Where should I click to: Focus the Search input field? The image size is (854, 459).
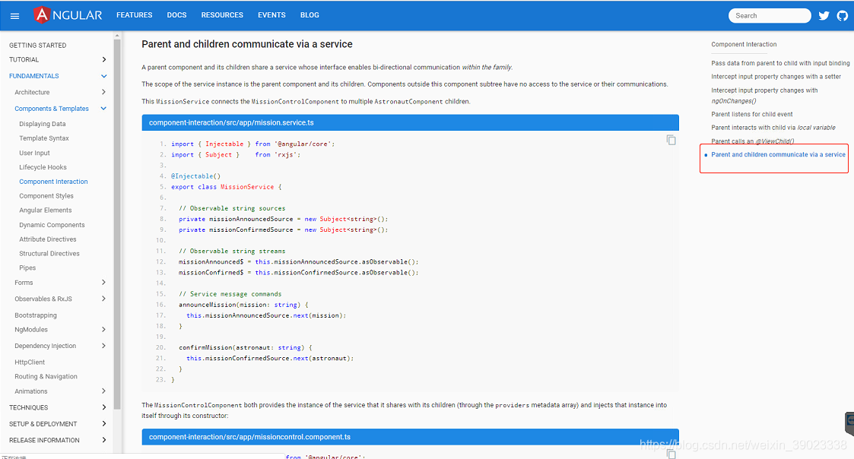point(770,16)
